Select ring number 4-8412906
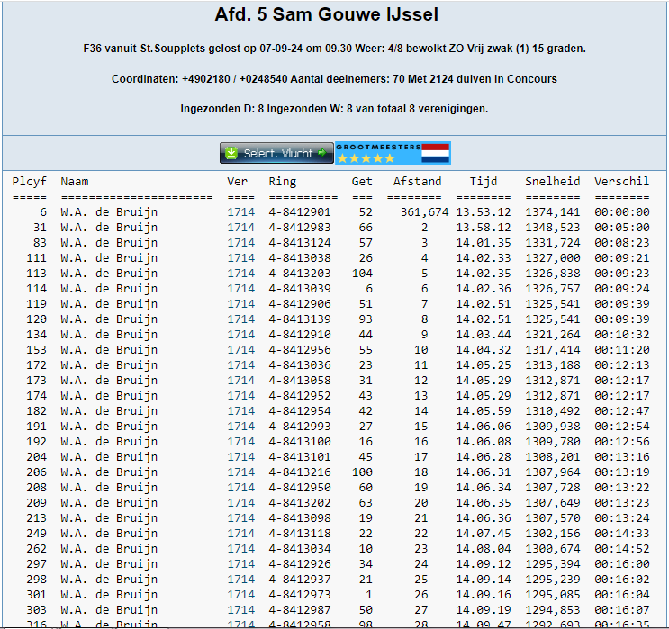This screenshot has height=629, width=669. pyautogui.click(x=300, y=304)
